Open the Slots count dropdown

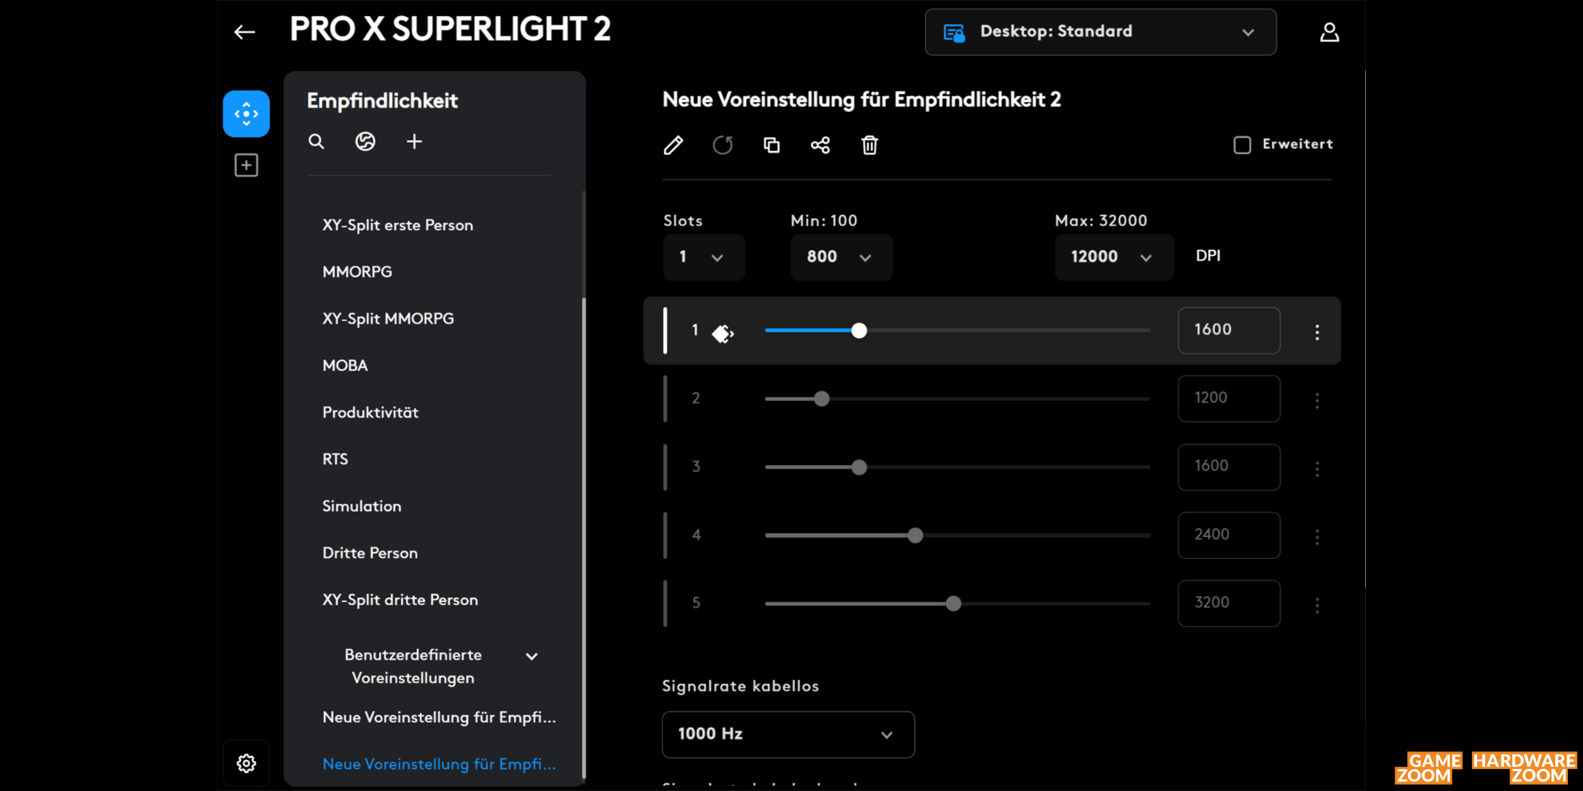[x=704, y=257]
